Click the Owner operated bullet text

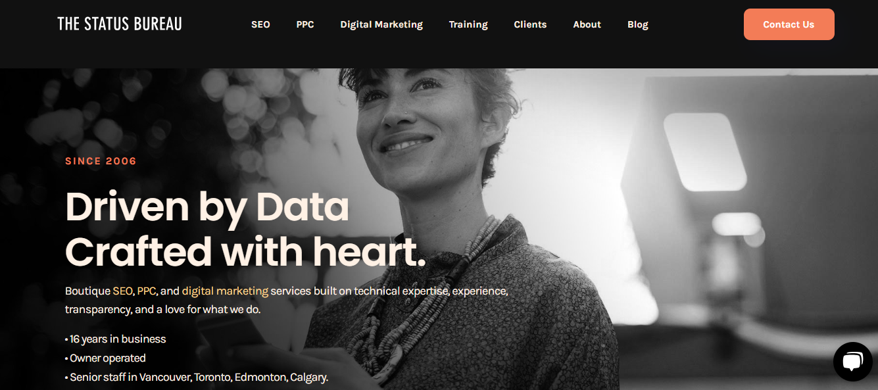(x=105, y=358)
